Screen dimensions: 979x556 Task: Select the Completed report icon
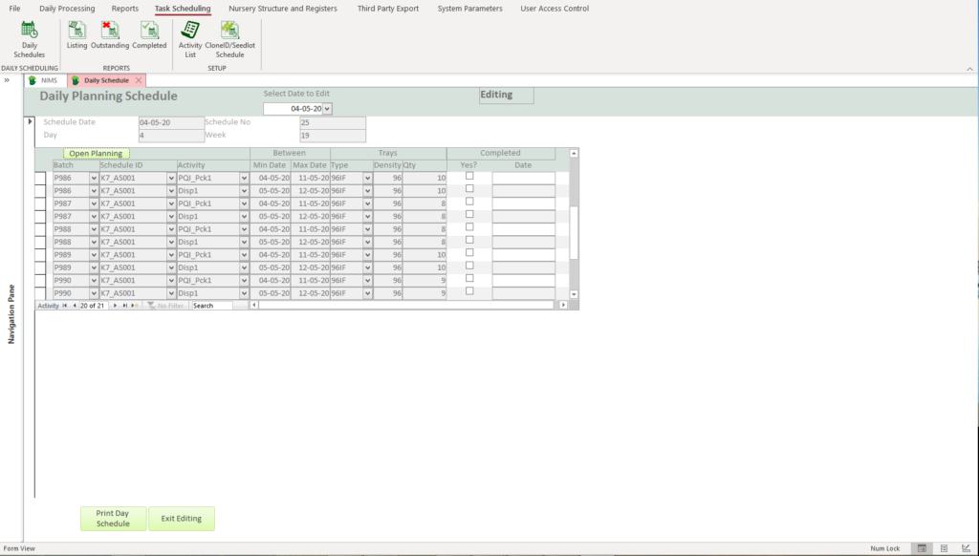coord(149,36)
